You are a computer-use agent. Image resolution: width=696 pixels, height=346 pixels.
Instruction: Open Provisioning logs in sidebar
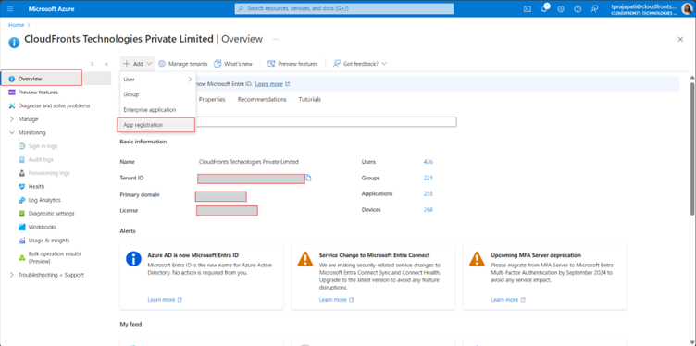click(x=49, y=173)
